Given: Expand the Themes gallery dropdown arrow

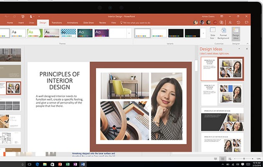Looking at the screenshot, I should tap(129, 33).
